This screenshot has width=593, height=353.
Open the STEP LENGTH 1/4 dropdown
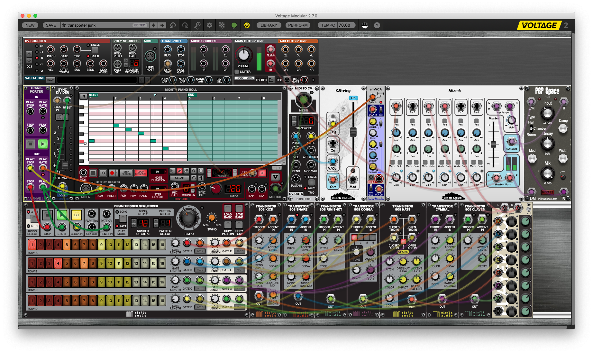coord(158,189)
